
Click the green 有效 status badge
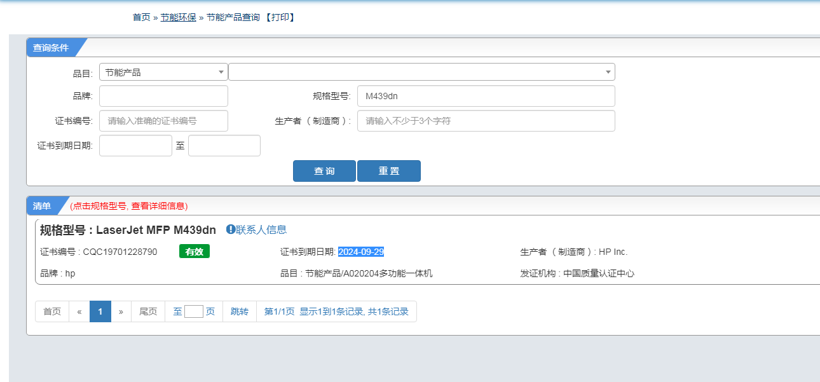pos(195,252)
